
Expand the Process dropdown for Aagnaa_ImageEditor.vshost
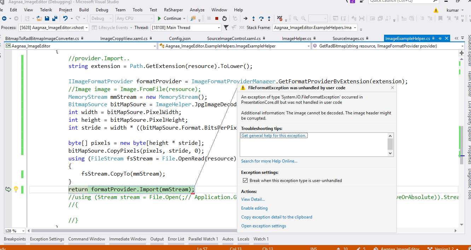87,28
